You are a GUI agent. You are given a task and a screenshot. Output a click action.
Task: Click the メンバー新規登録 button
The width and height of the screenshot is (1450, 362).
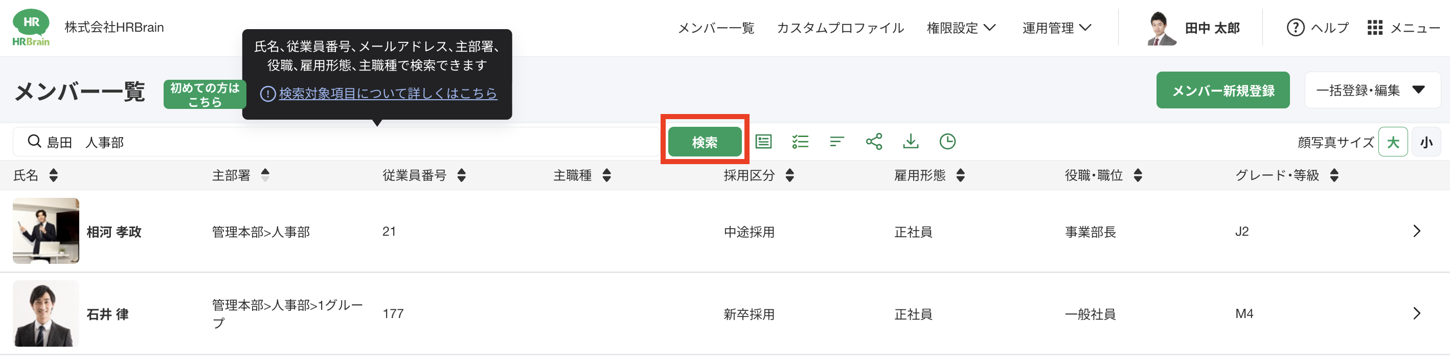pos(1222,90)
